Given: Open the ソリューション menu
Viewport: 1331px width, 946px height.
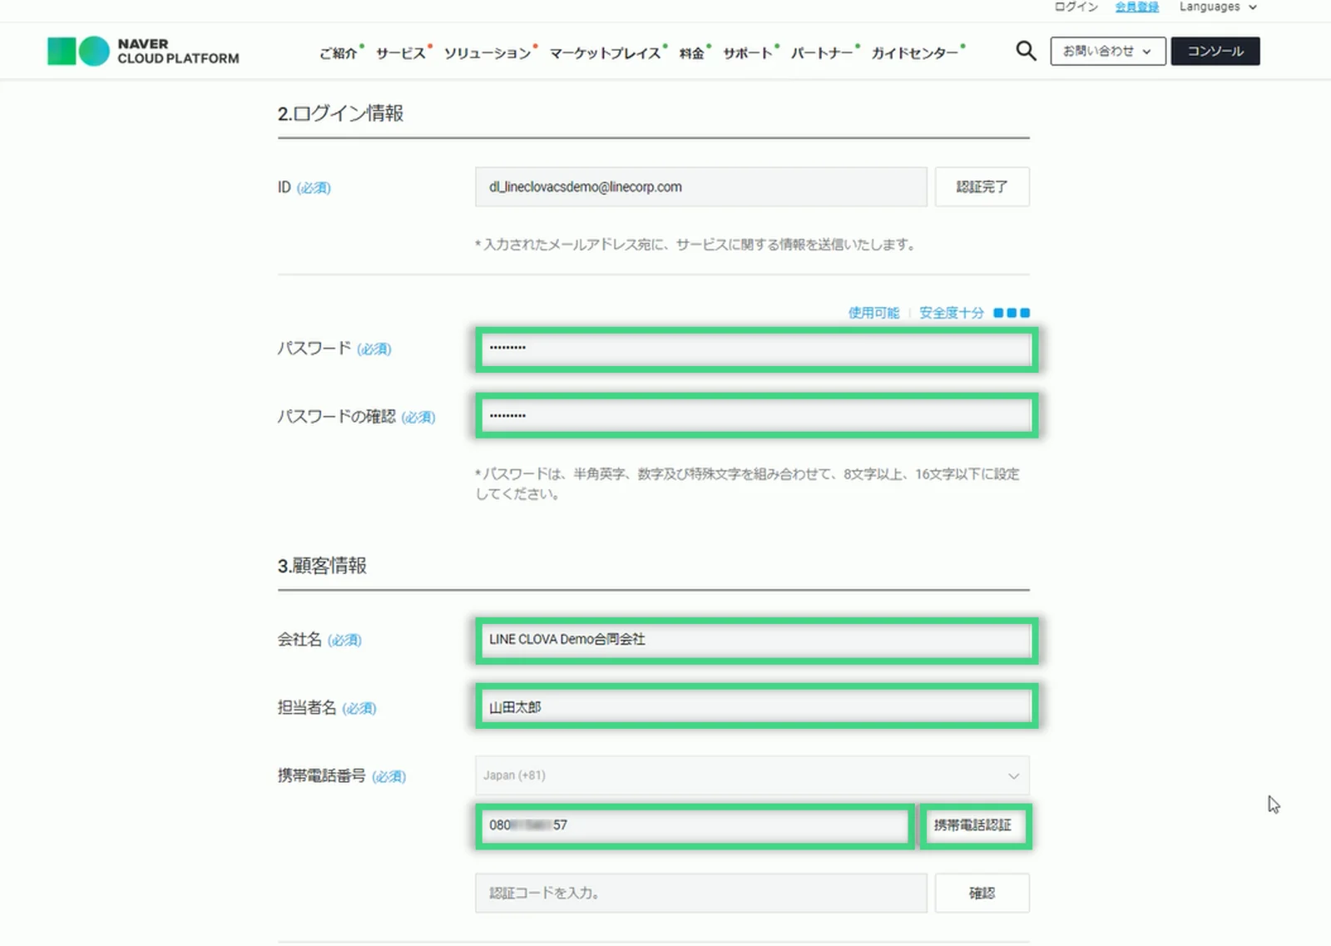Looking at the screenshot, I should 487,53.
